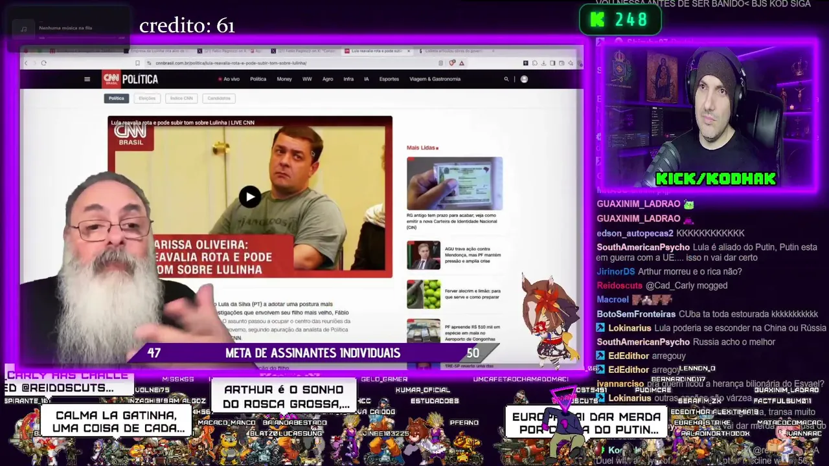Open the CNN user profile icon
829x466 pixels.
524,79
